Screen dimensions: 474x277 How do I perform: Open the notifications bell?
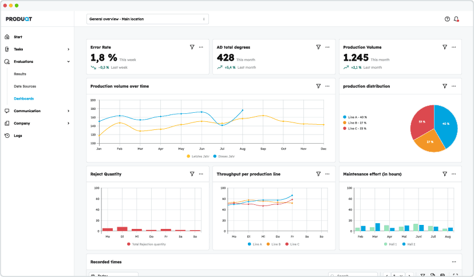[456, 19]
